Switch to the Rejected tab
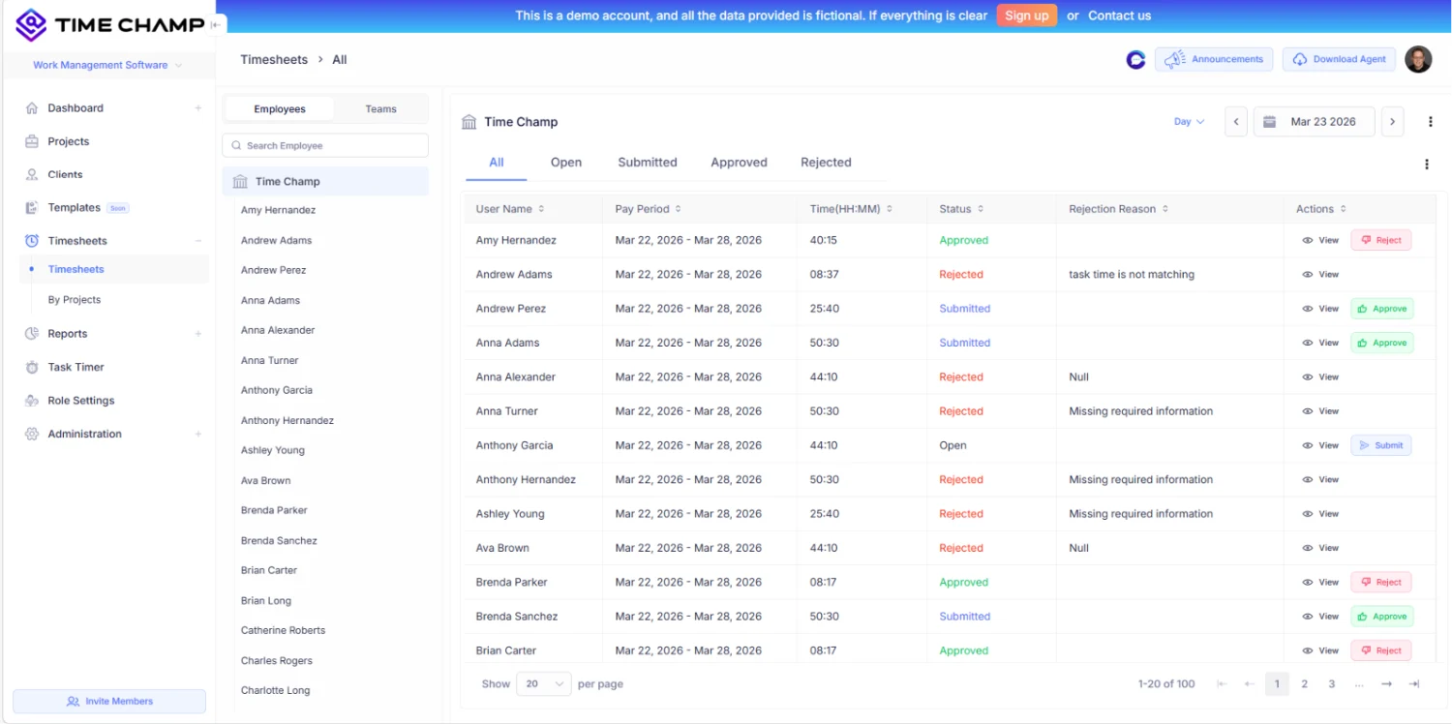1452x724 pixels. point(825,162)
